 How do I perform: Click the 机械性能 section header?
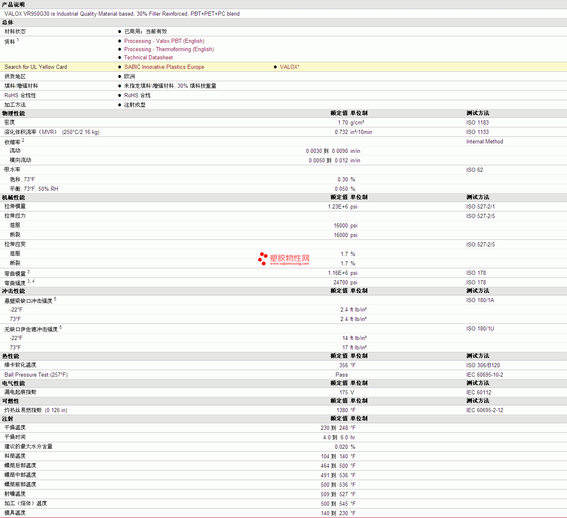[x=13, y=197]
